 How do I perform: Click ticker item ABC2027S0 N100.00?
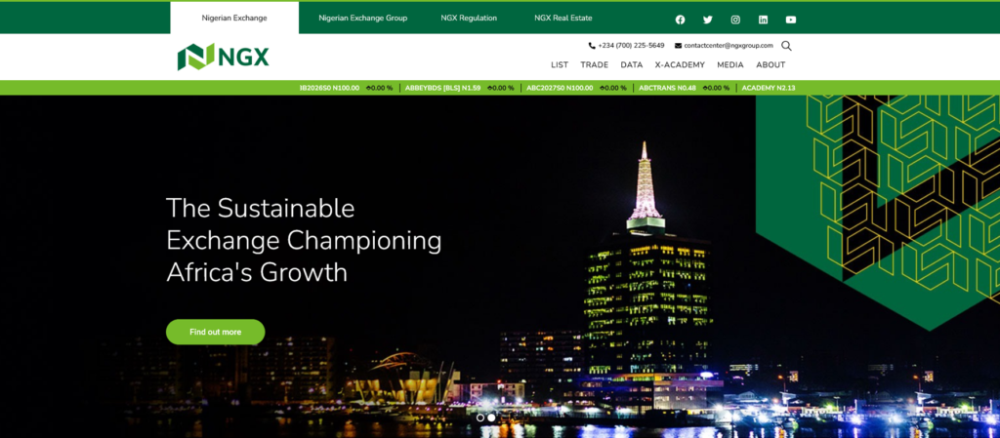[560, 88]
